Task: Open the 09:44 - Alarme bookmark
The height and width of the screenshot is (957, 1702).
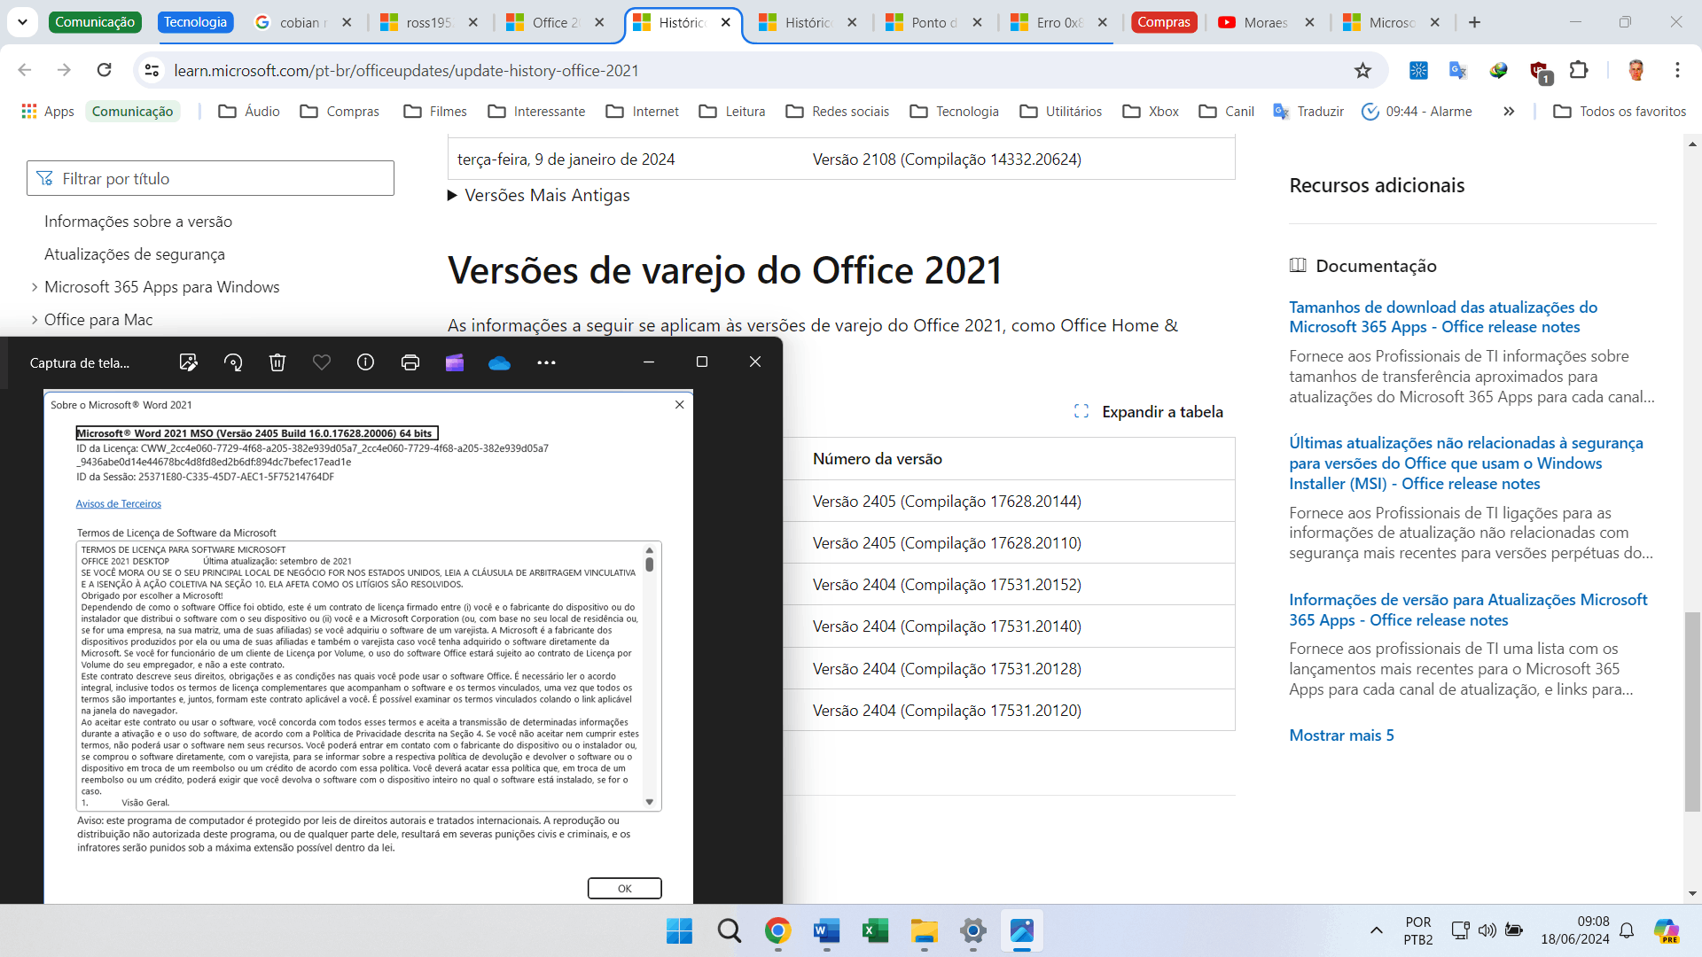Action: (1417, 111)
